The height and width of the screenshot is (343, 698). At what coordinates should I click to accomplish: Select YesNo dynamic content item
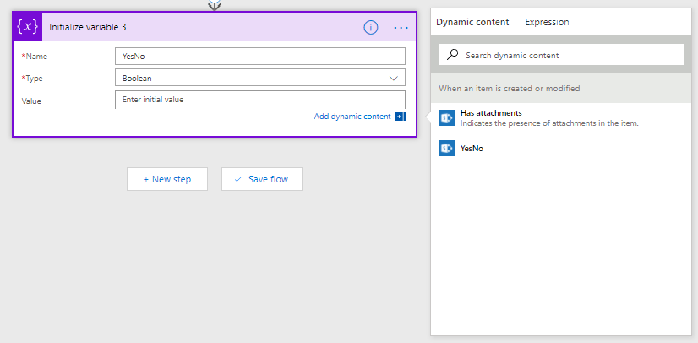(x=561, y=148)
